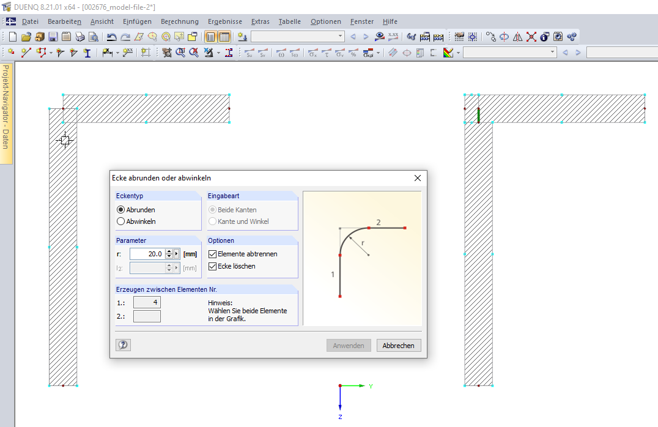Create a new file via toolbar
The height and width of the screenshot is (427, 658).
coord(13,37)
